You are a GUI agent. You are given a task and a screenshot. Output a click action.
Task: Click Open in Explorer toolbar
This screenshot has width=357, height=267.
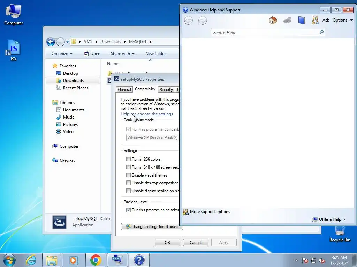coord(92,54)
